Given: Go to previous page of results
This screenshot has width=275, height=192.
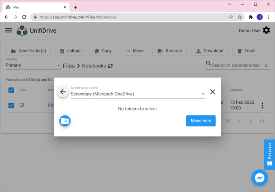Looking at the screenshot, I should click(240, 121).
